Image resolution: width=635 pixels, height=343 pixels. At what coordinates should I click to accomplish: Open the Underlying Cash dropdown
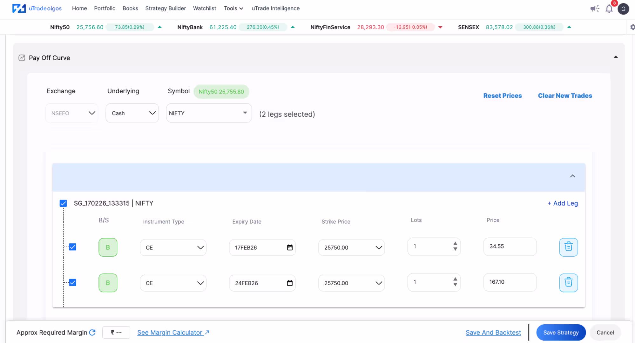132,113
